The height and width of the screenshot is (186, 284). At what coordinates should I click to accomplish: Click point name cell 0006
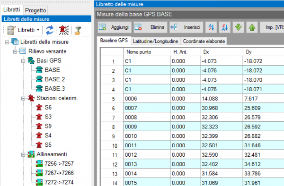pos(147,99)
